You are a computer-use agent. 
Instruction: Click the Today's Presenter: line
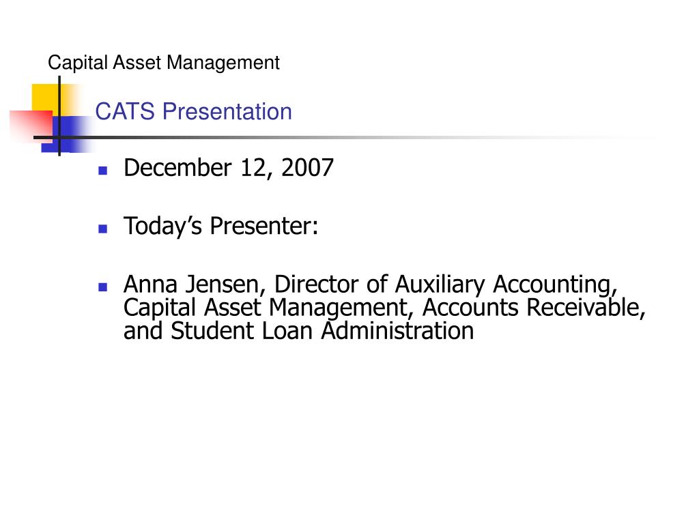click(x=220, y=227)
